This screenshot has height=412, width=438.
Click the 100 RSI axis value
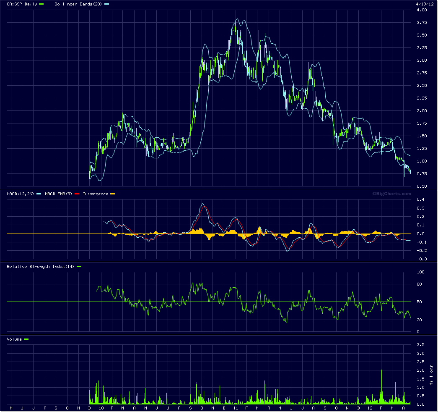pos(421,272)
